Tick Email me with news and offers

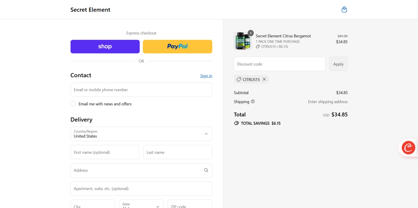click(x=73, y=104)
